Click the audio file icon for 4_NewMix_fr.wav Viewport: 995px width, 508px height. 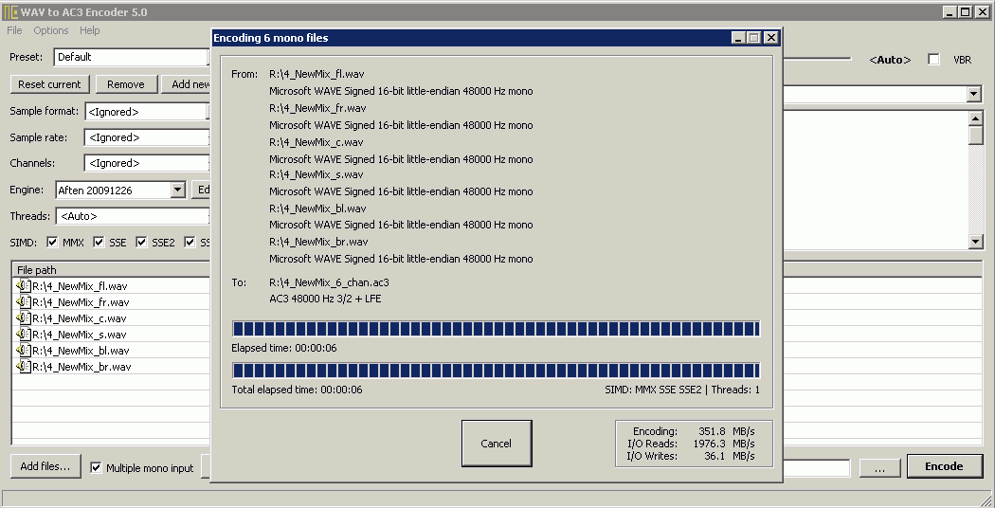tap(24, 302)
